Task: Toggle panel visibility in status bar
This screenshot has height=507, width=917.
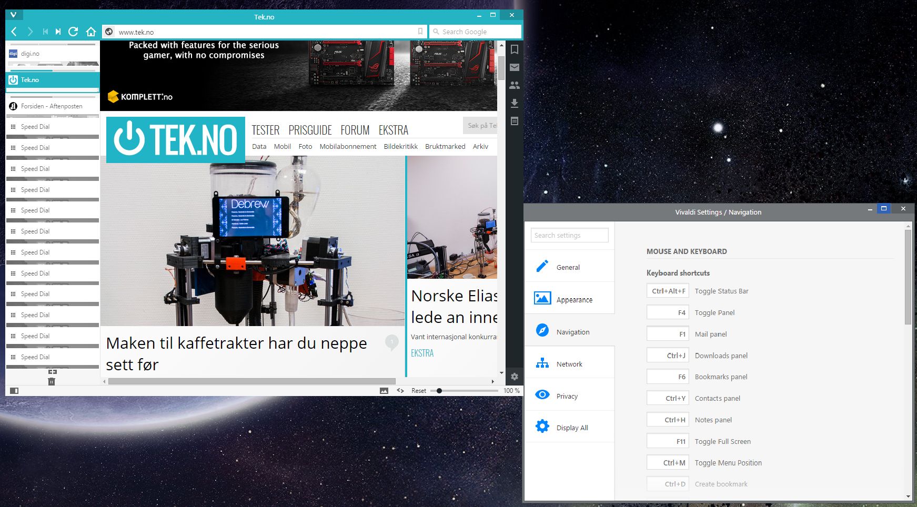Action: tap(14, 391)
